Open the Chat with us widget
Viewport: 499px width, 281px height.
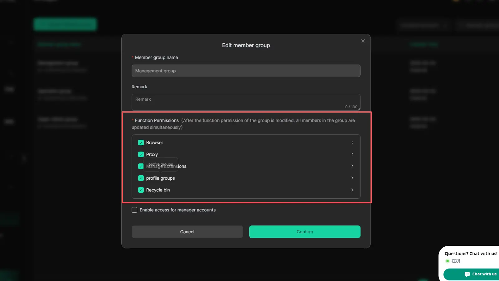click(x=480, y=274)
